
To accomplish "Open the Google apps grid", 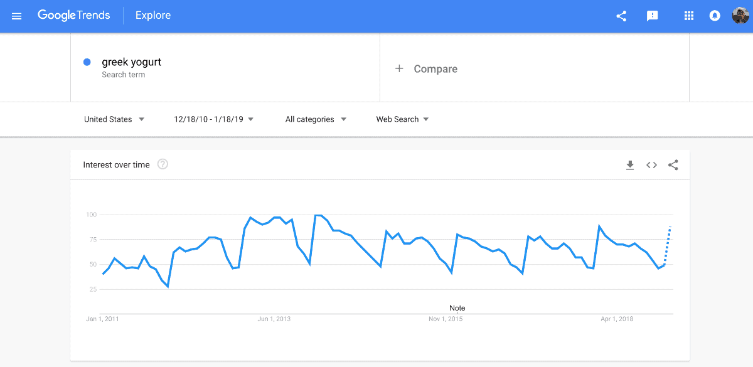I will point(689,16).
